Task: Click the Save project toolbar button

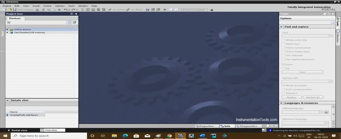Action: (23, 10)
